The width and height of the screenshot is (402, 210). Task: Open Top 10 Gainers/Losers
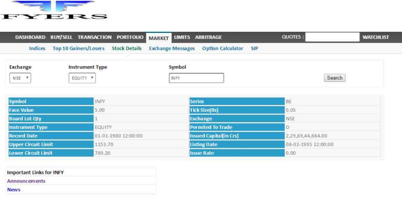coord(79,49)
